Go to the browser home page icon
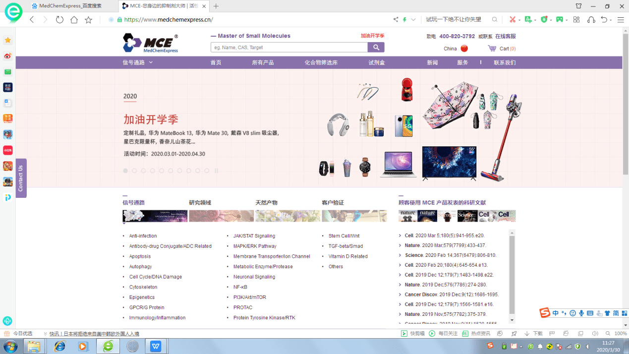The width and height of the screenshot is (629, 354). tap(74, 20)
